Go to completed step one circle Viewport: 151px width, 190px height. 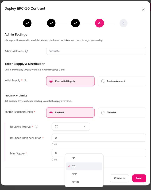pos(27,23)
